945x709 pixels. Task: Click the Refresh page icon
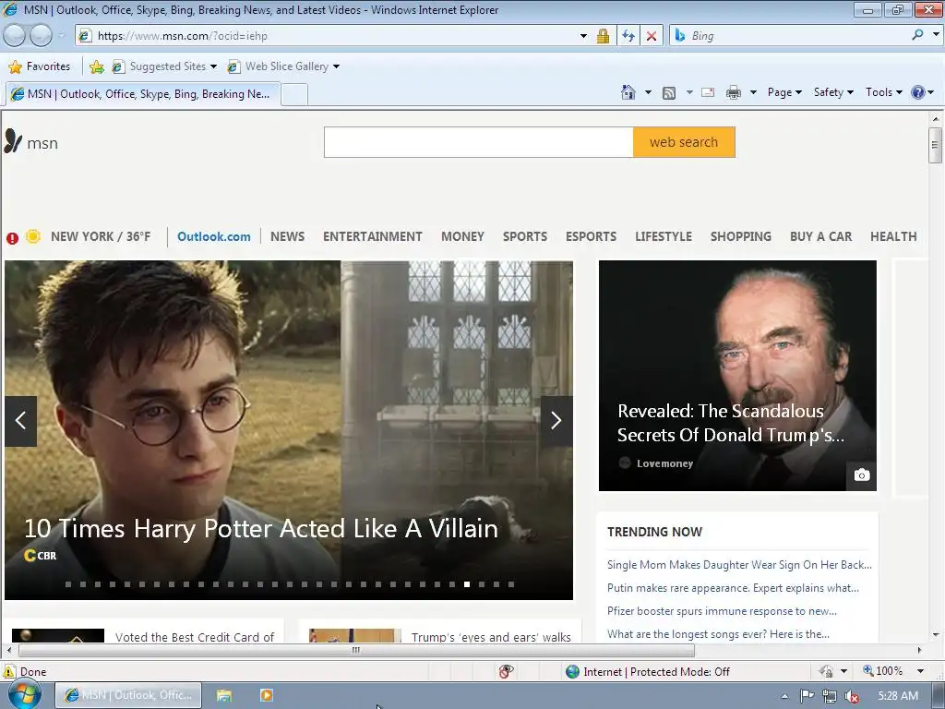(x=628, y=36)
